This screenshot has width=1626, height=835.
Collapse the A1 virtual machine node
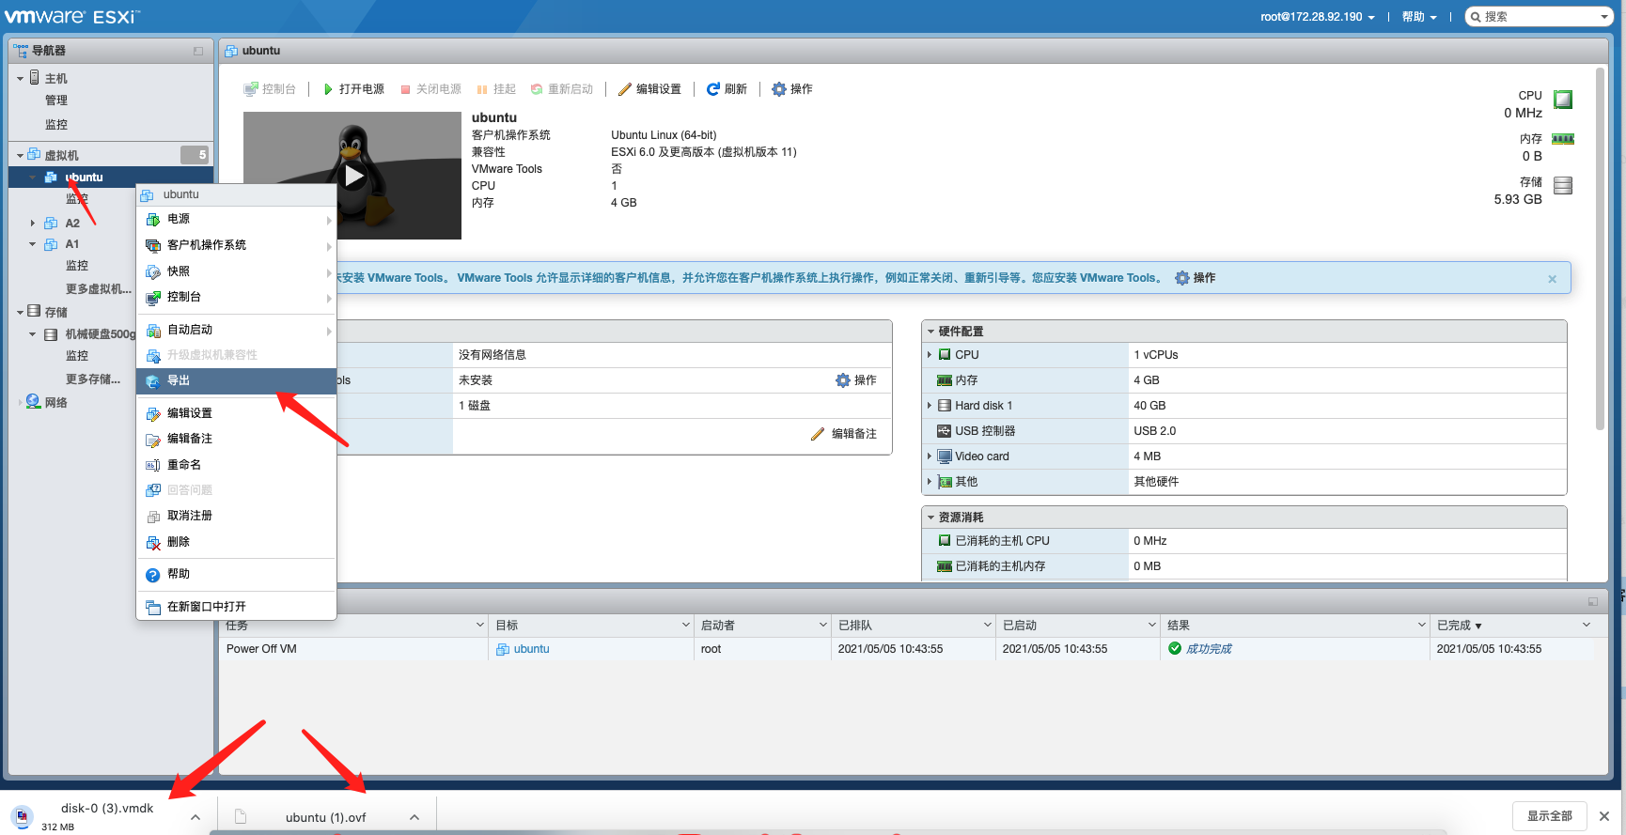pyautogui.click(x=33, y=244)
